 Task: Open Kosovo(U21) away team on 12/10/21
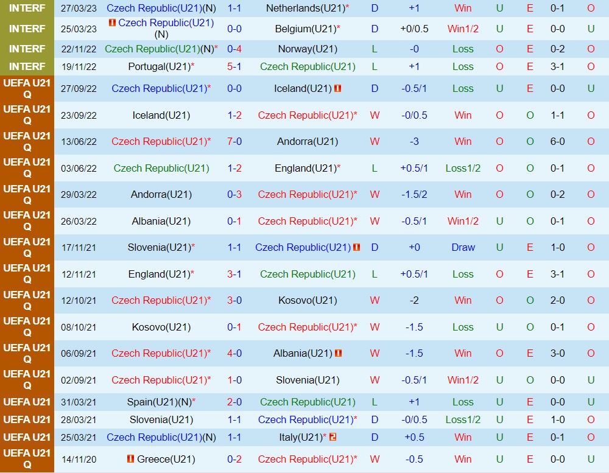[x=308, y=300]
